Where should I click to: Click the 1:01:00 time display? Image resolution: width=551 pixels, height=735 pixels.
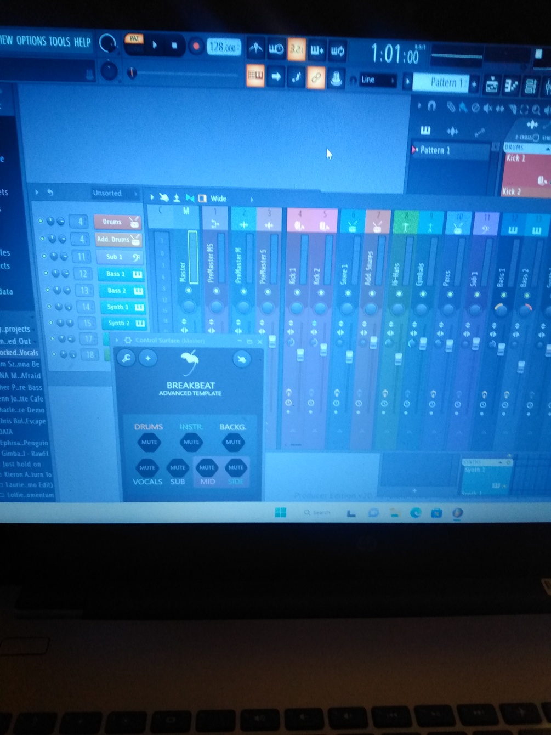pyautogui.click(x=395, y=55)
